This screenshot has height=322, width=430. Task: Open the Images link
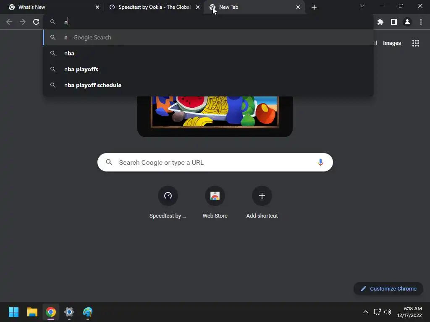click(392, 43)
